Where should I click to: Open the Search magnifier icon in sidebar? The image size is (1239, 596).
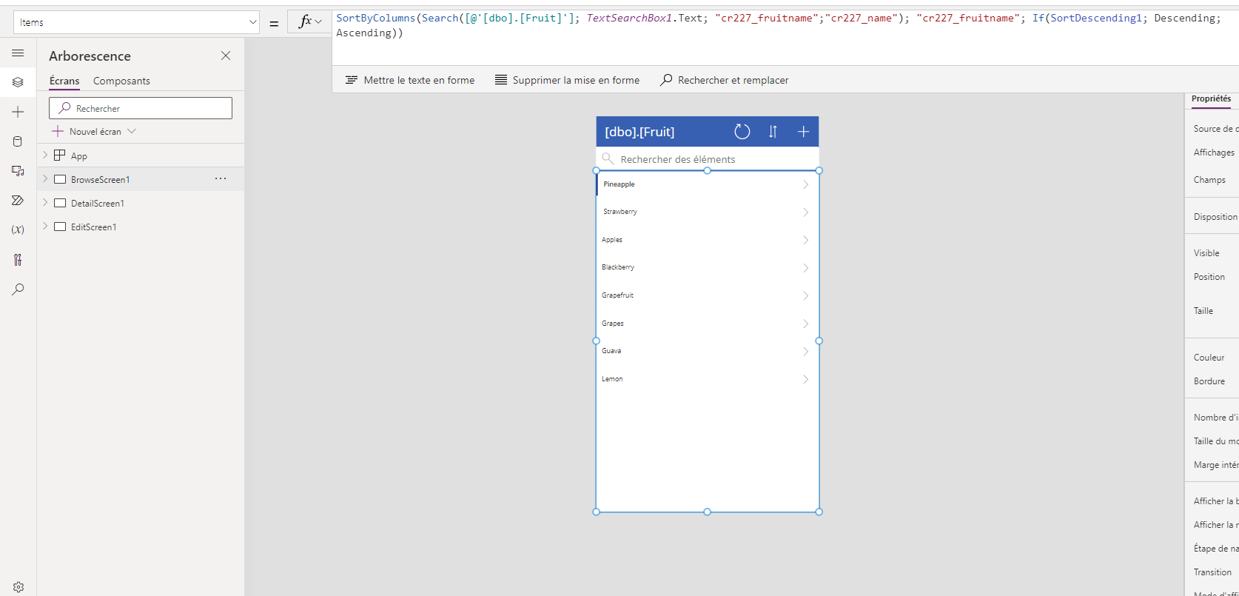pyautogui.click(x=18, y=289)
